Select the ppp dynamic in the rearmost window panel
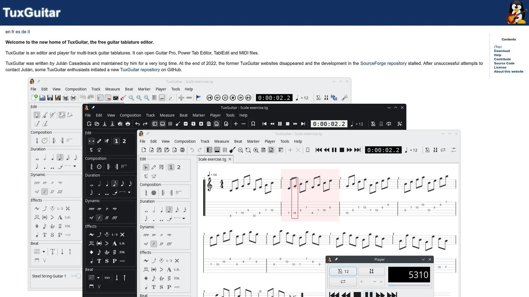529x297 pixels. (x=37, y=183)
